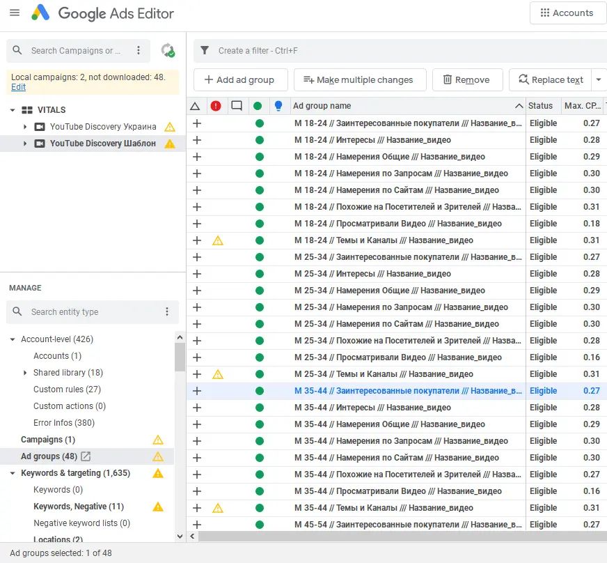Open Campaigns (1) entity
The width and height of the screenshot is (607, 563).
tap(48, 440)
